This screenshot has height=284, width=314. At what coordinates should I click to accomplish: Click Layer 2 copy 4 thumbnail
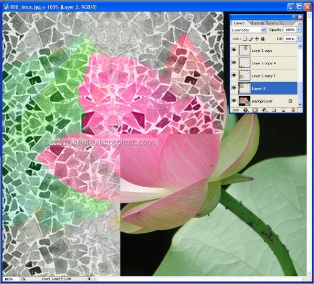[x=244, y=63]
